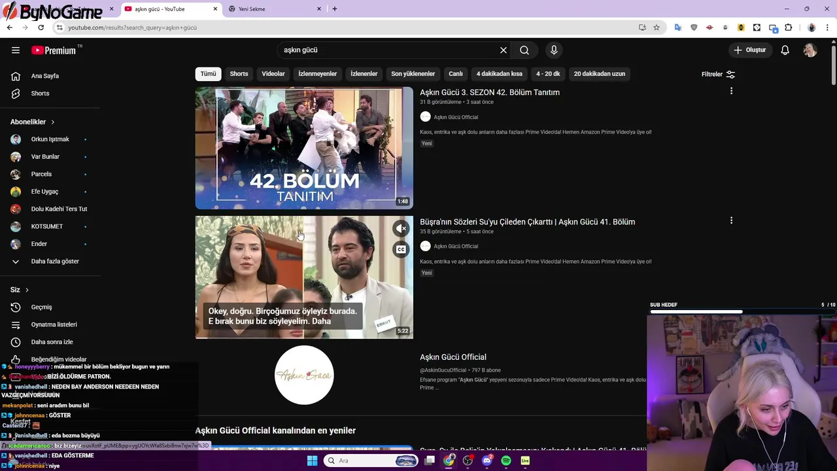Image resolution: width=837 pixels, height=471 pixels.
Task: Reload the page
Action: point(41,27)
